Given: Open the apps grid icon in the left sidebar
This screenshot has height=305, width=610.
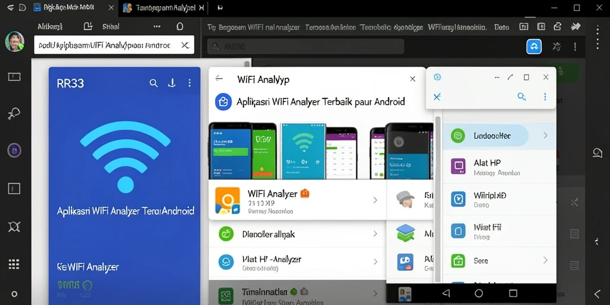Looking at the screenshot, I should click(x=14, y=264).
